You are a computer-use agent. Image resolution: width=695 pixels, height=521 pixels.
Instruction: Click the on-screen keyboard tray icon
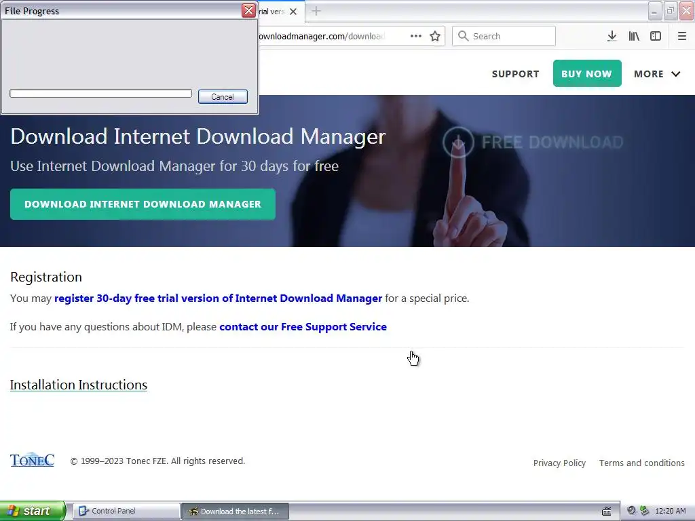coord(606,511)
